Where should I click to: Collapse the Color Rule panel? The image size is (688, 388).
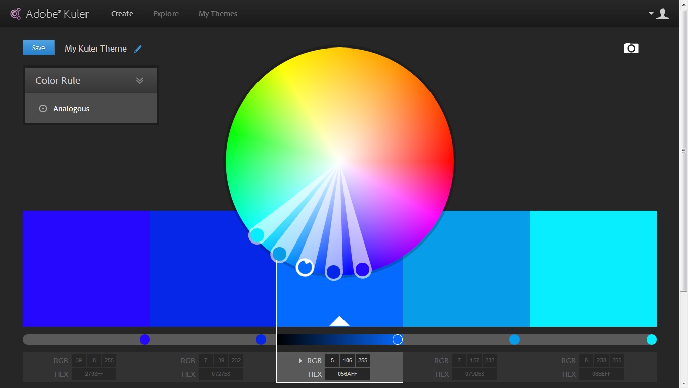(139, 80)
